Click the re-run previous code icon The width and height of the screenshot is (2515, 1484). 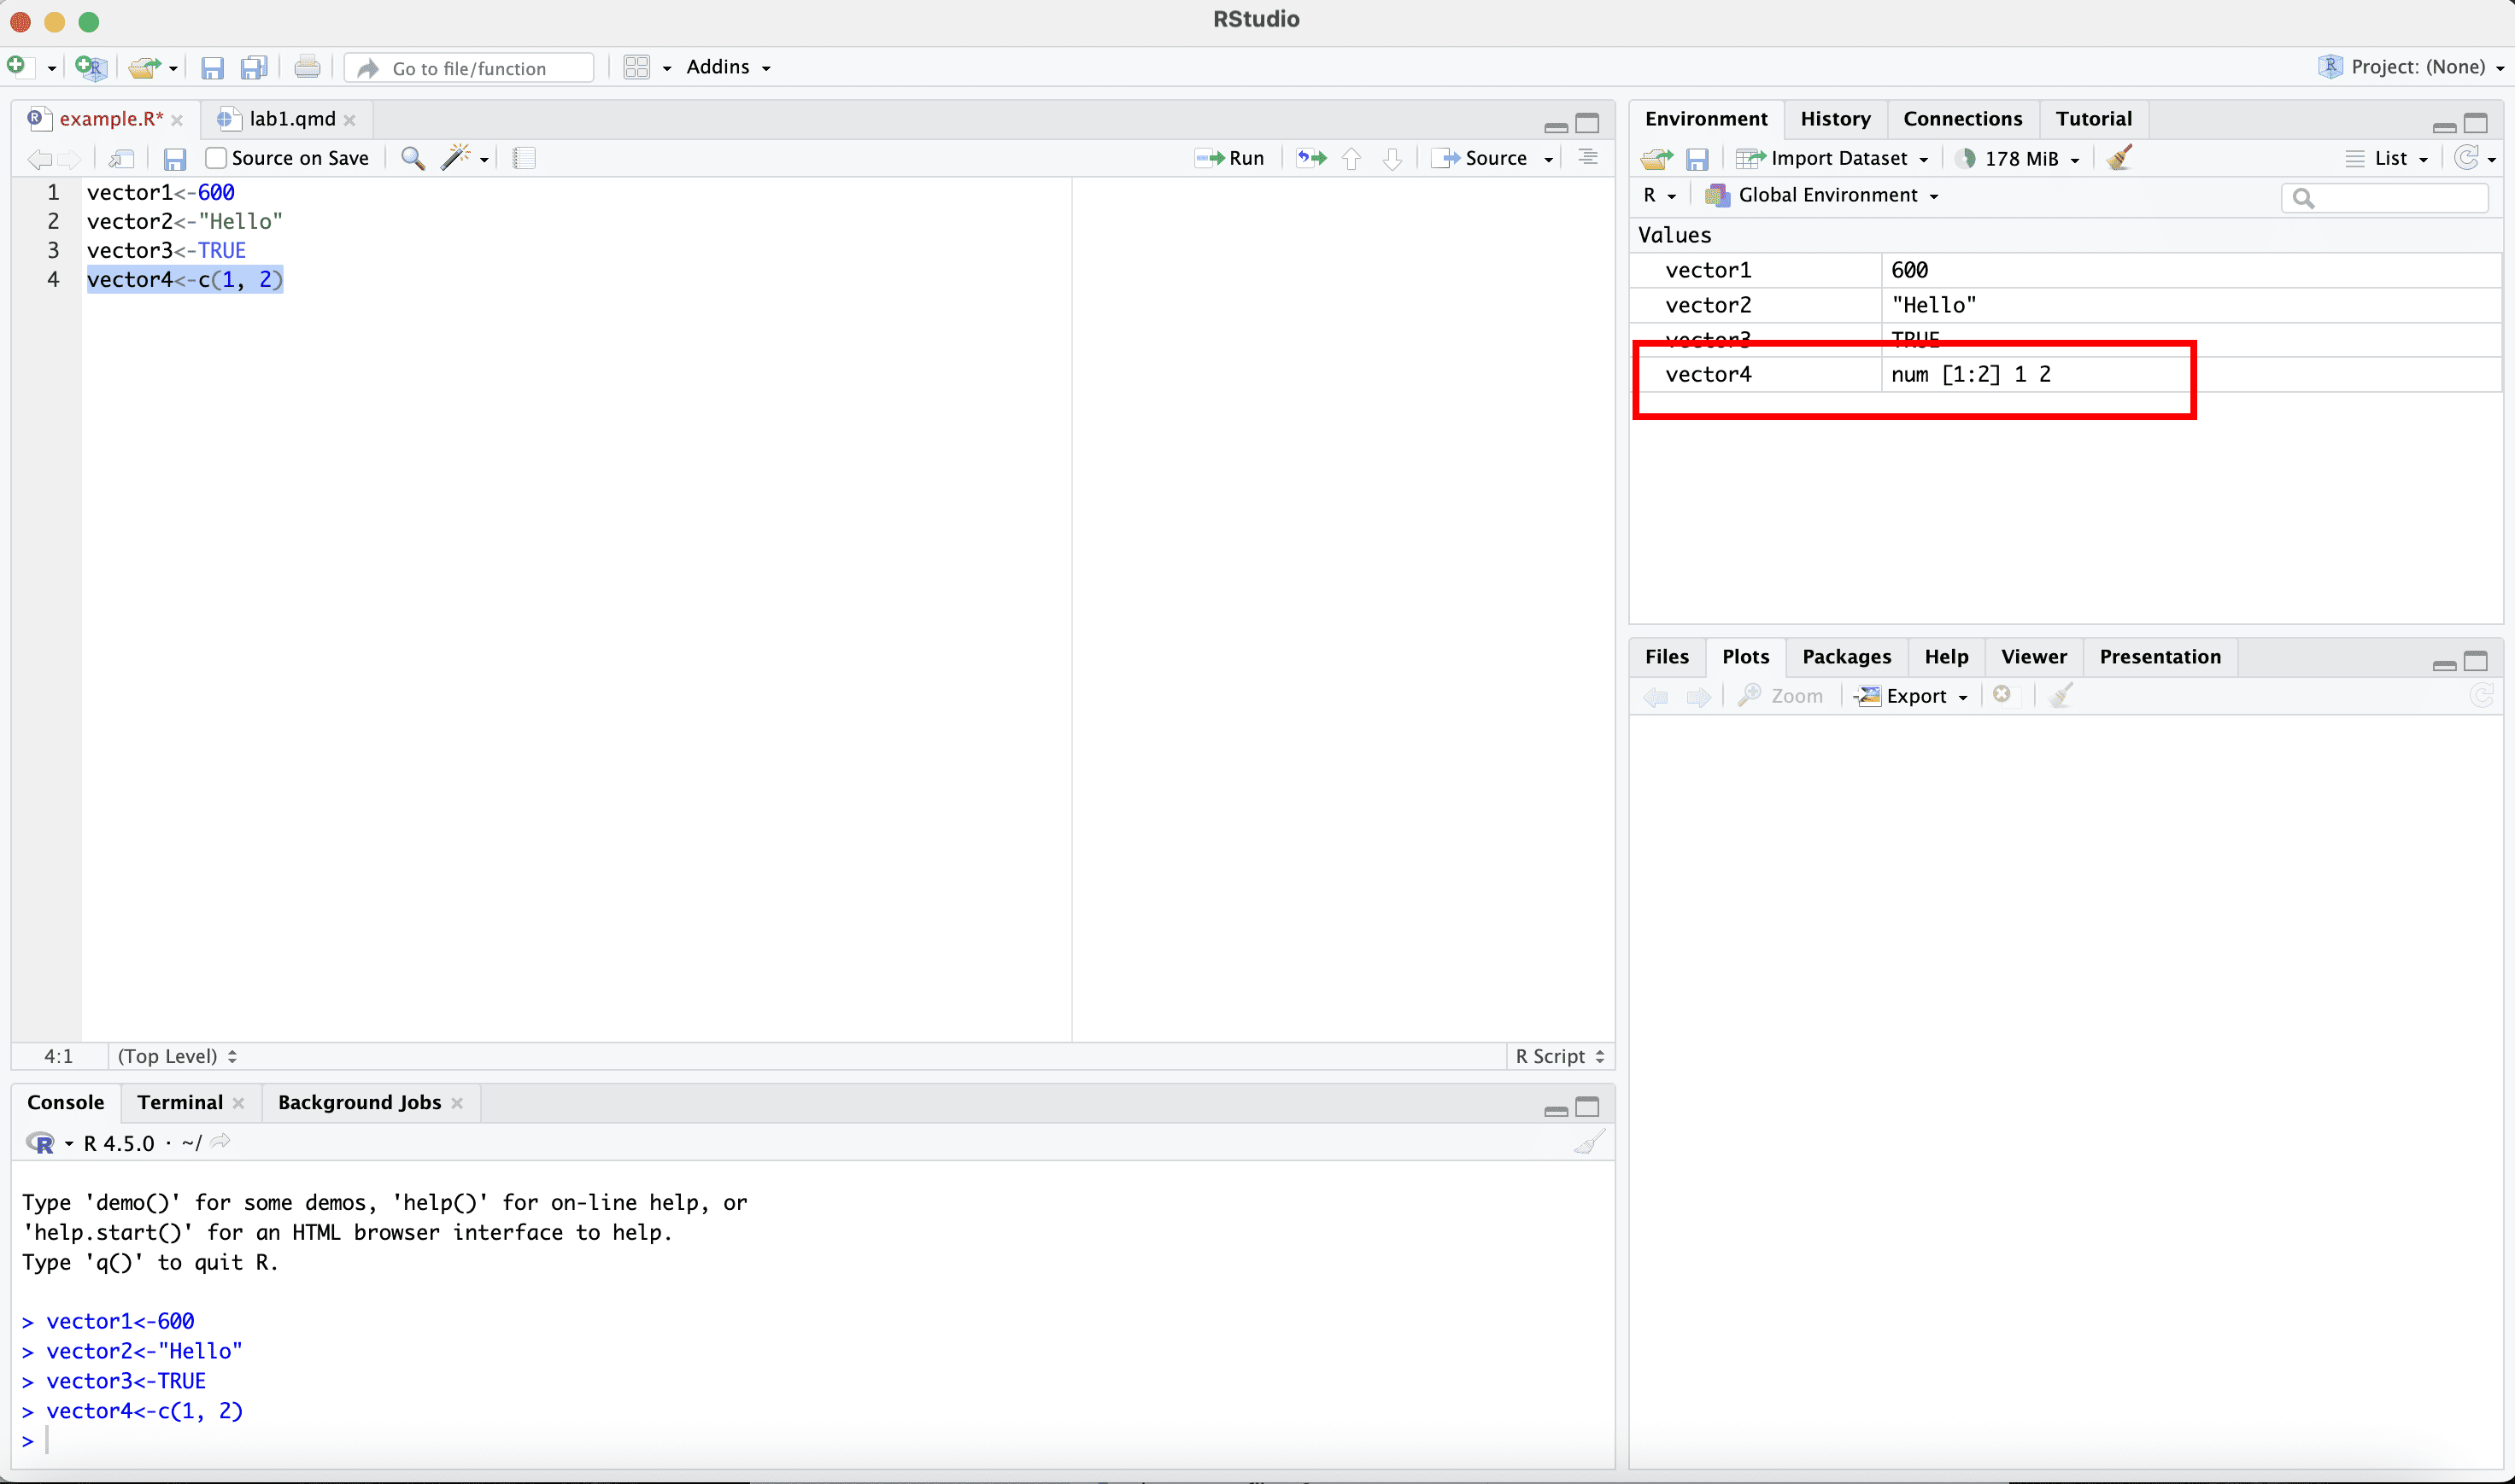tap(1310, 158)
